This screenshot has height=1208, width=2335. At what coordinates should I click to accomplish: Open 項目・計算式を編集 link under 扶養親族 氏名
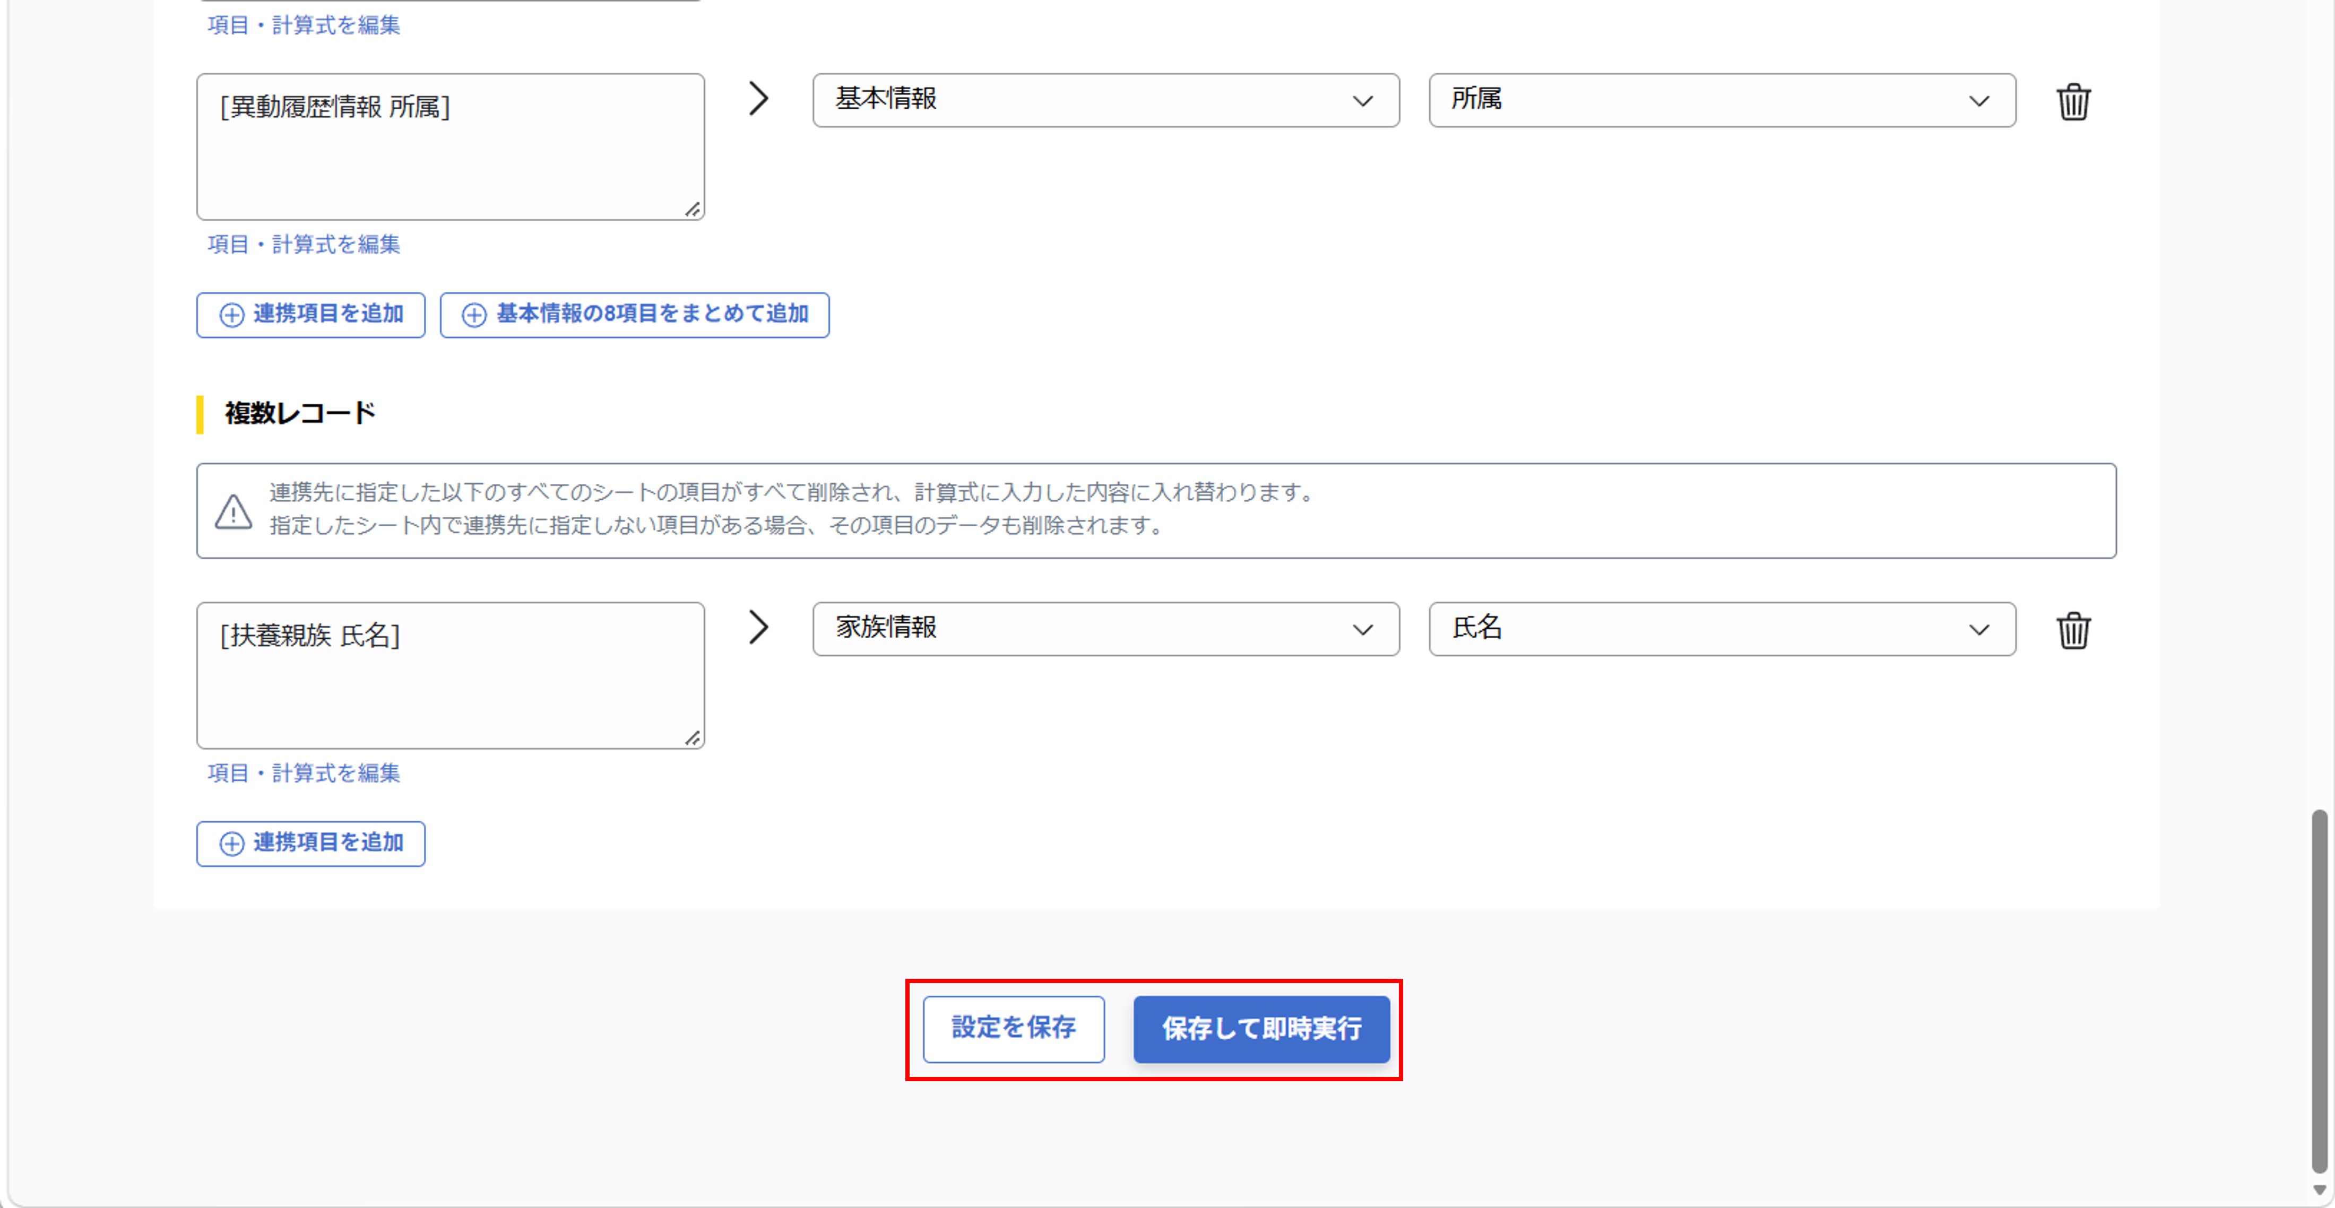click(x=304, y=773)
